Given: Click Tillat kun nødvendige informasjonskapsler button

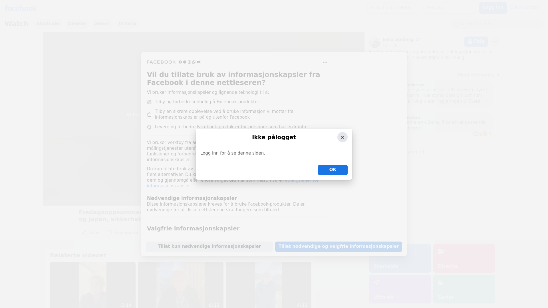Looking at the screenshot, I should (x=209, y=246).
